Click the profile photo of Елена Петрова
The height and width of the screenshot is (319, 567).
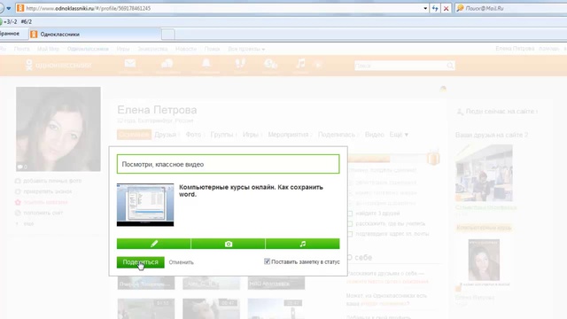click(x=58, y=128)
